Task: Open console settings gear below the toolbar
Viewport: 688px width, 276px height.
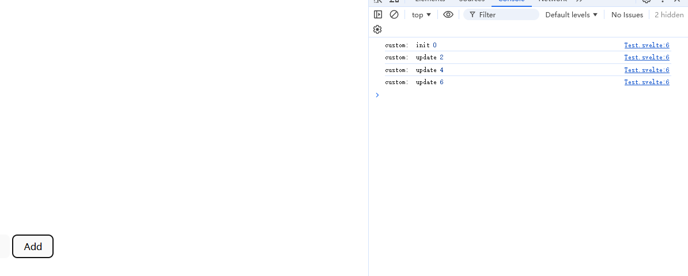Action: coord(377,29)
